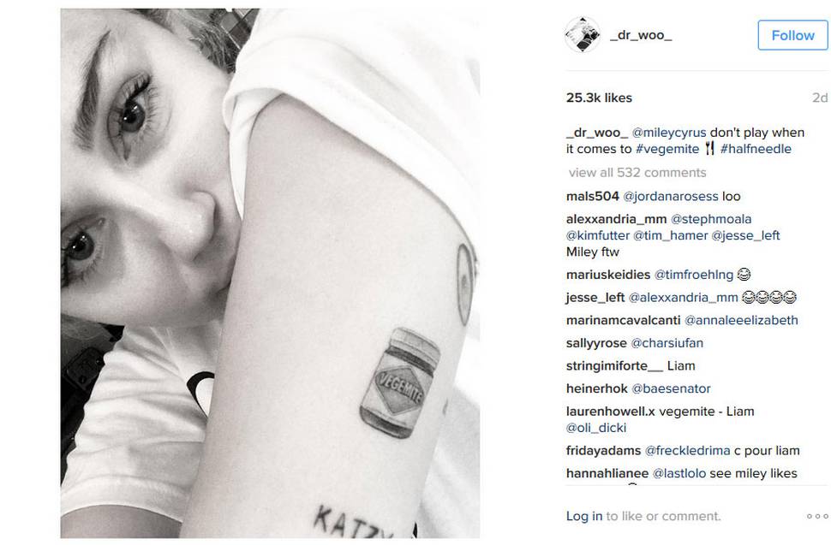
Task: Open the @baesenator mention
Action: pos(671,388)
